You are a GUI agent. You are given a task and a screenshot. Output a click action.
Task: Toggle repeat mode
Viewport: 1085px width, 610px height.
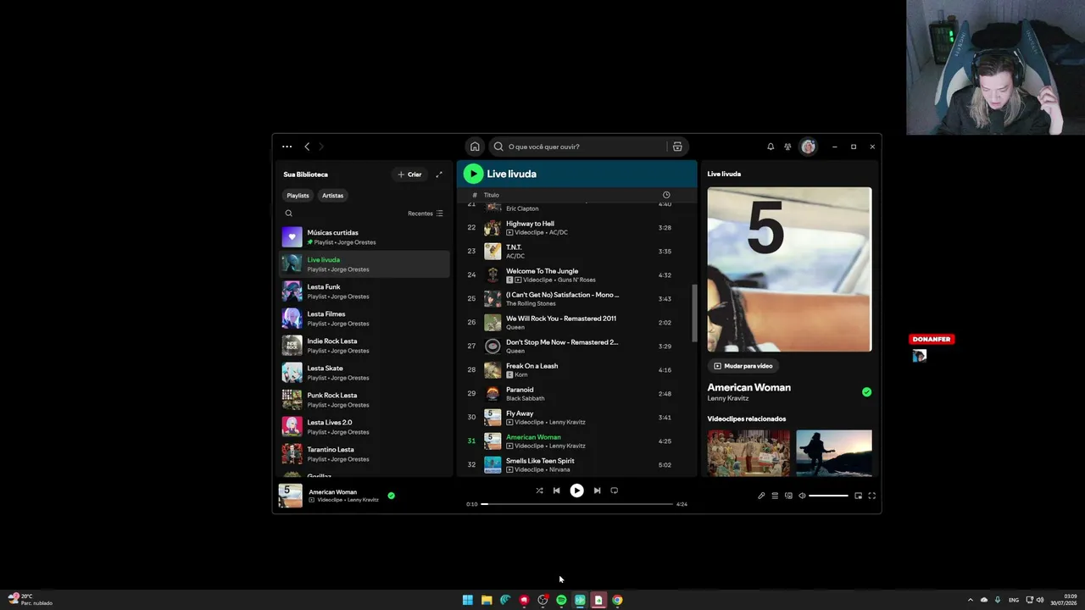click(x=615, y=491)
